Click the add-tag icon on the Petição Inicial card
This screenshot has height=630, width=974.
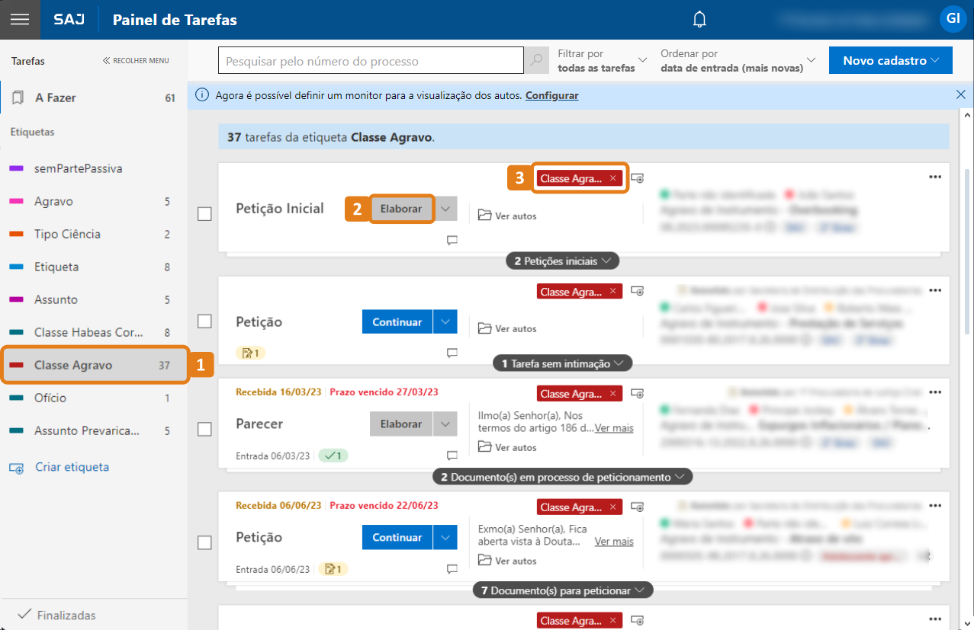pos(638,178)
